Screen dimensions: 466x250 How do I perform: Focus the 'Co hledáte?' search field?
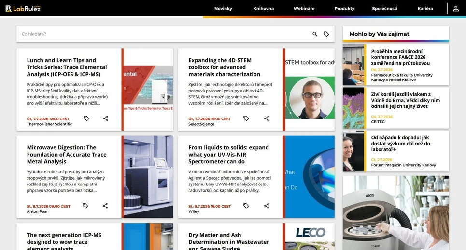click(163, 34)
